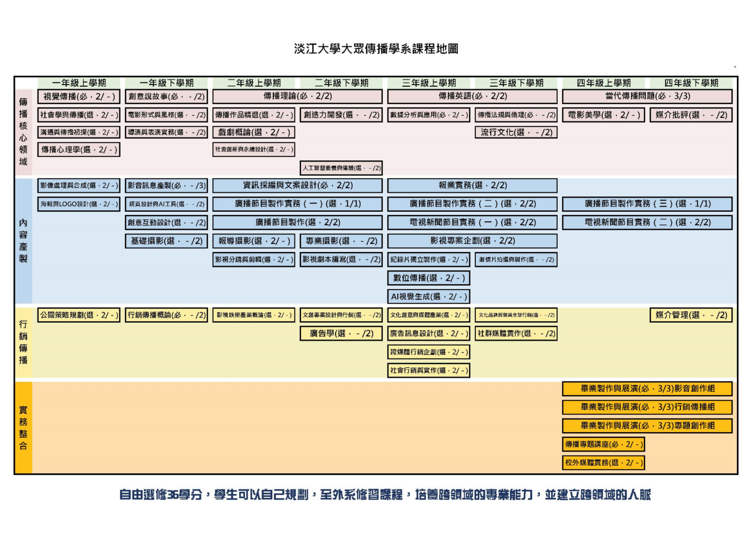This screenshot has height=533, width=753.
Task: Click the 傳播理論 course block
Action: 297,97
